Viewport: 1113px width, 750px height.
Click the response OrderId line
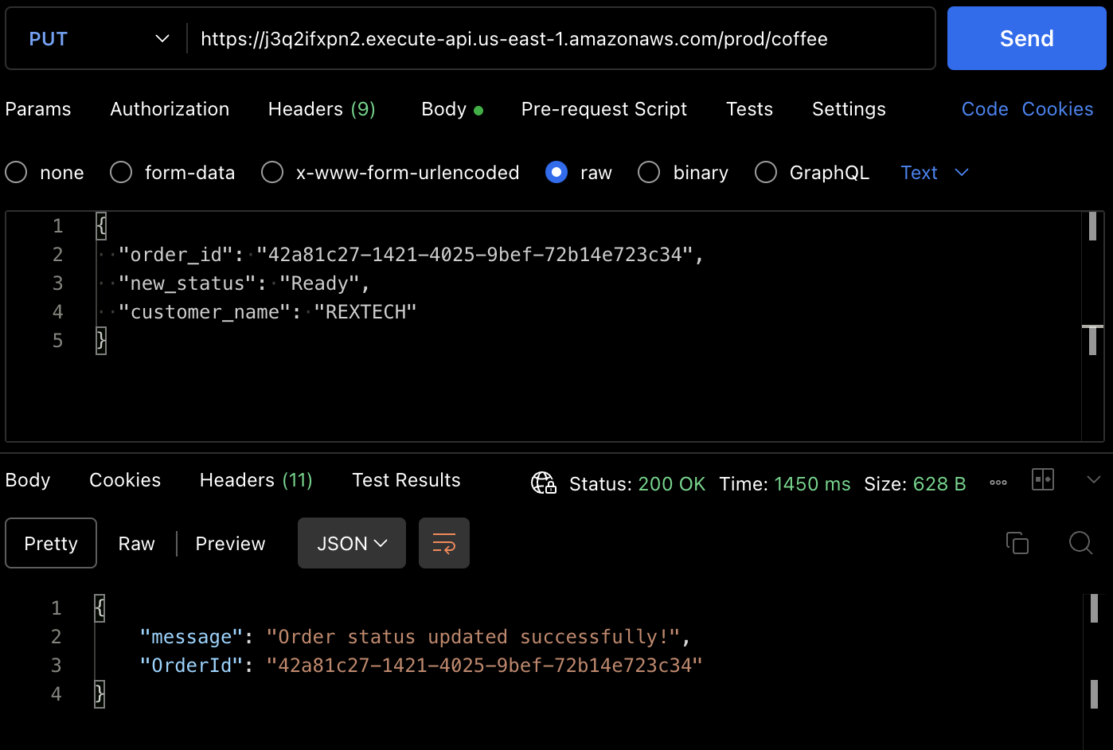[x=420, y=666]
